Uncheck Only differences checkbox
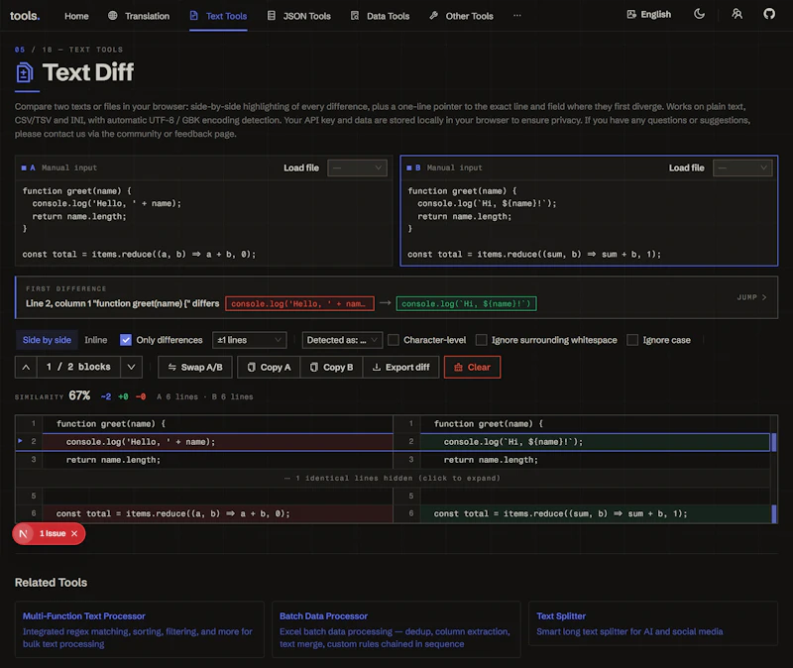Screen dimensions: 793x668 [126, 340]
